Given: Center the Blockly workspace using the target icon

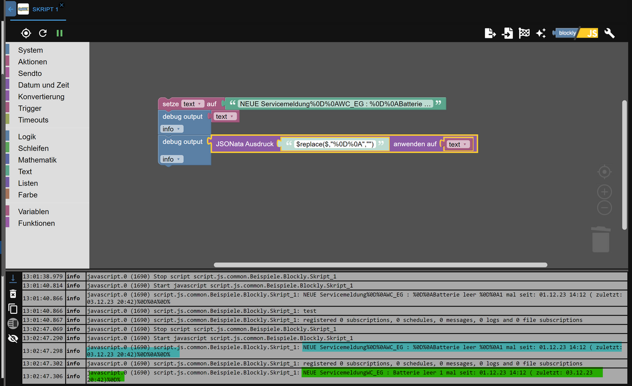Looking at the screenshot, I should pos(605,172).
